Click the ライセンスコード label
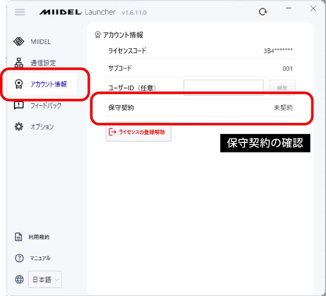Screen dimensions: 326x296 (x=127, y=50)
